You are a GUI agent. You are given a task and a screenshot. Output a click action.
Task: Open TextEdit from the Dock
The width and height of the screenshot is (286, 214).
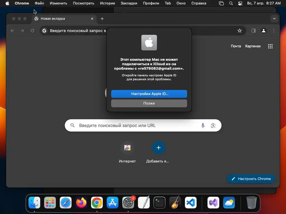coord(144,203)
